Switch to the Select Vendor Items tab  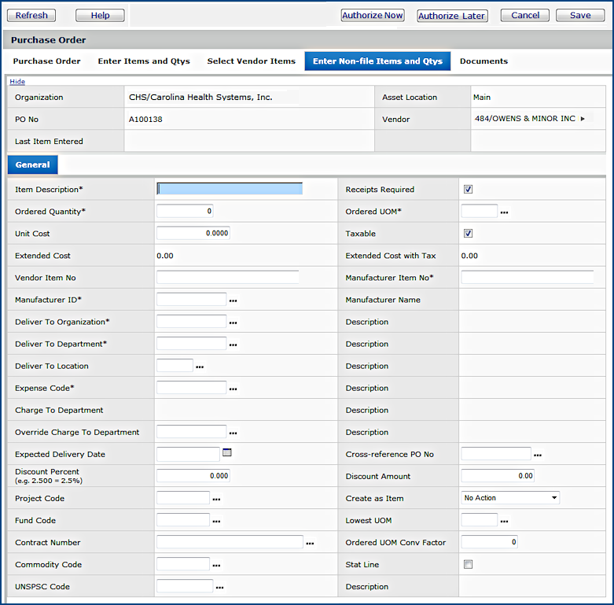[x=251, y=61]
